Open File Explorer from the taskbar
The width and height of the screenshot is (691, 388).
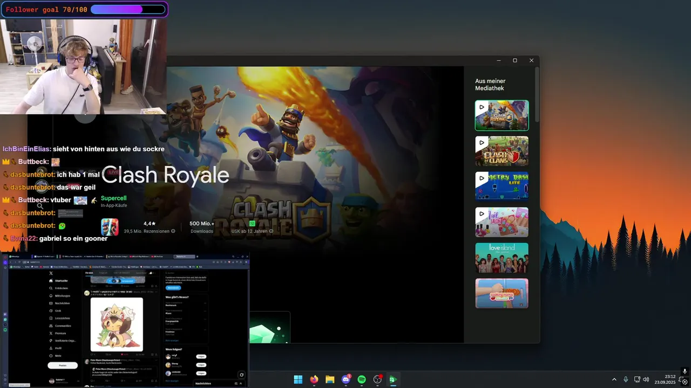[x=330, y=379]
